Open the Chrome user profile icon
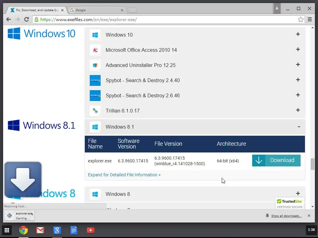The width and height of the screenshot is (318, 238). 277,8
